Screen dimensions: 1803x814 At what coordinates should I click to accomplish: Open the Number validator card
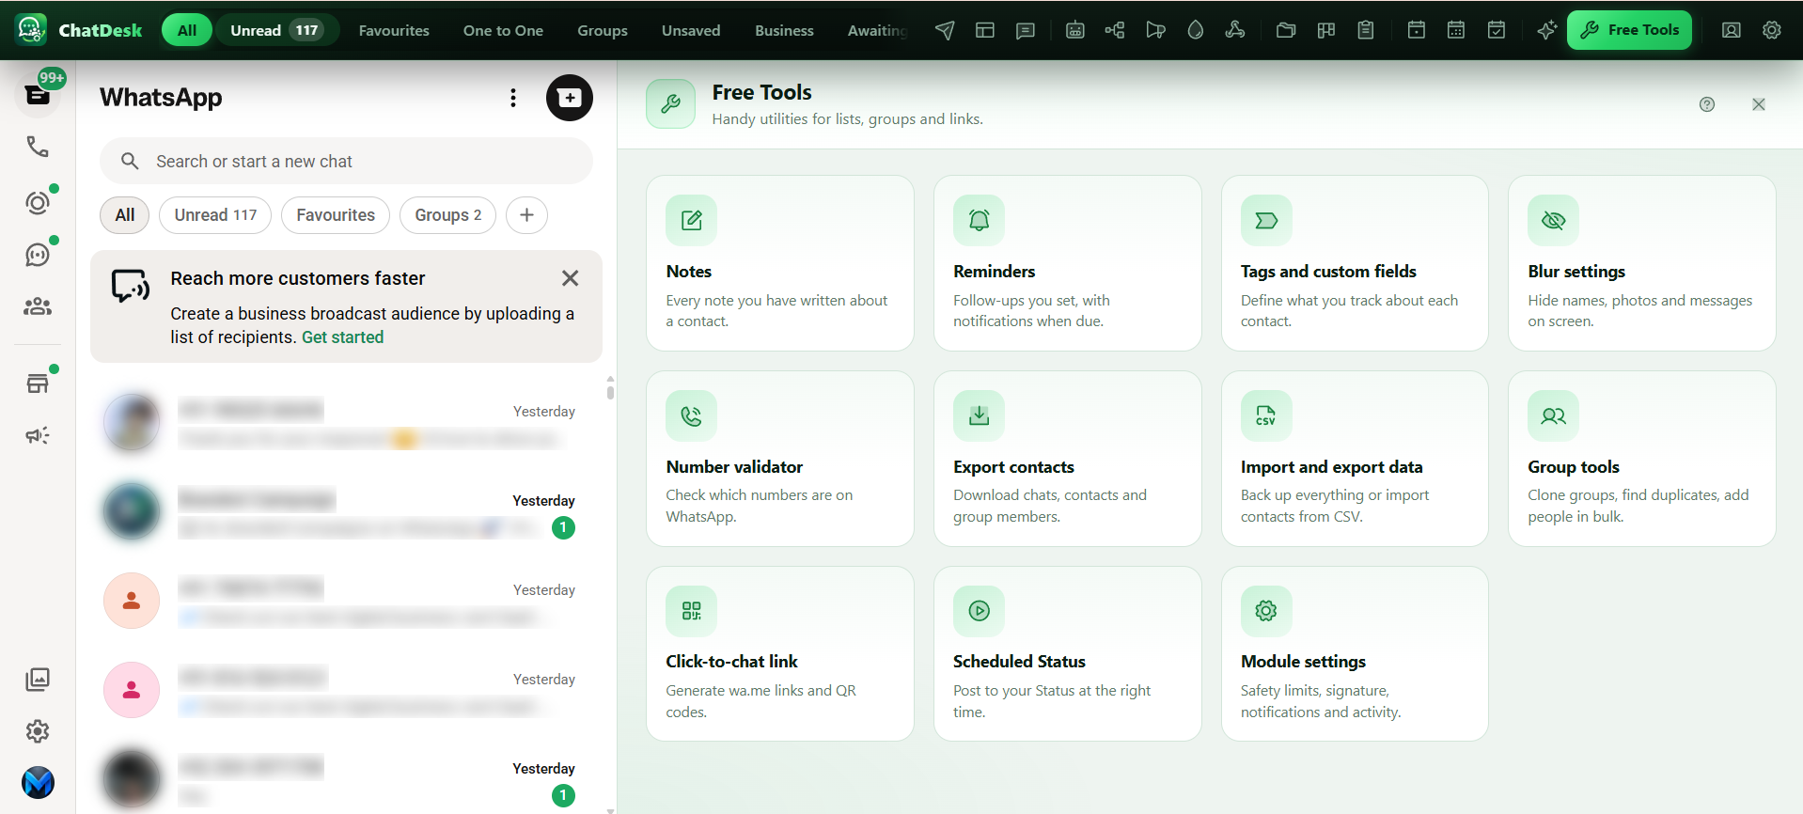coord(780,459)
